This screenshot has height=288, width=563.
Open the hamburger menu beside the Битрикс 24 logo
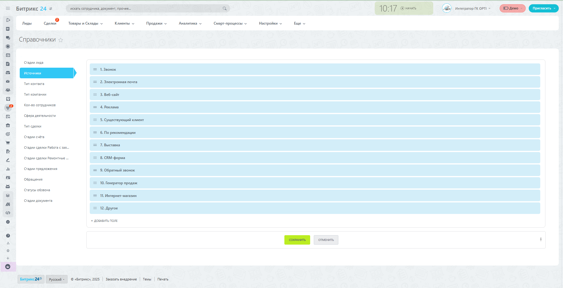pos(8,8)
